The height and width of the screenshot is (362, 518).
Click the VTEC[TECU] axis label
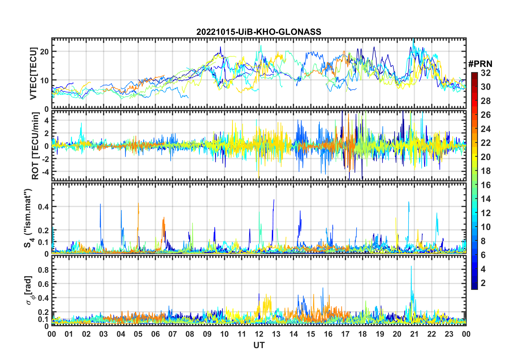coord(33,73)
